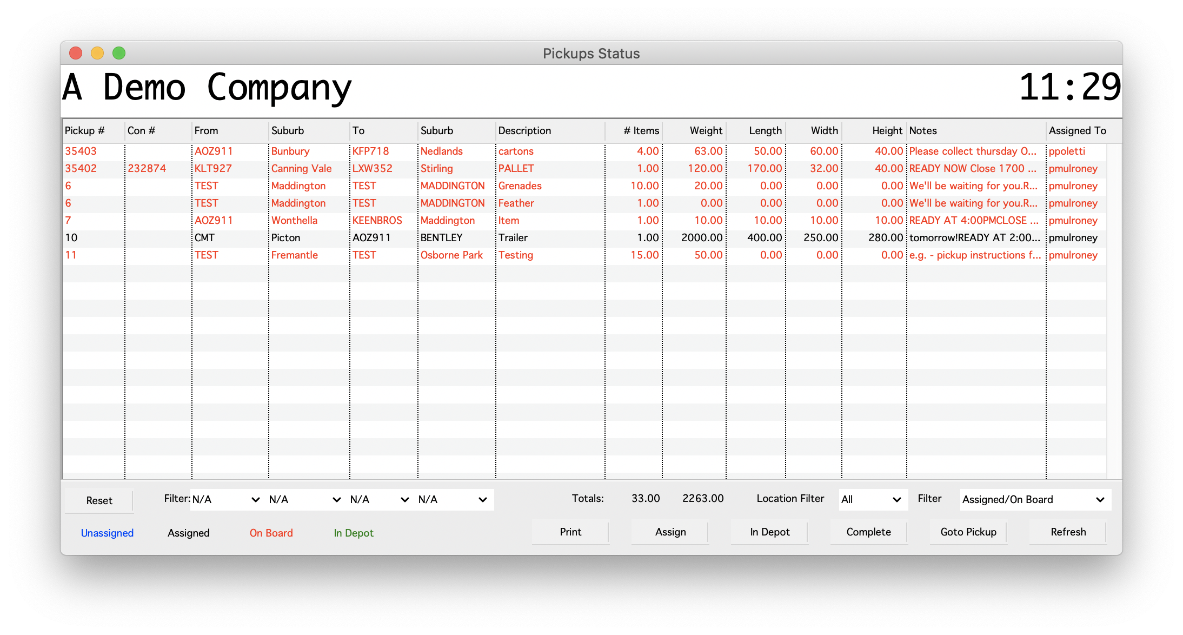Click the Assigned status label filter

click(x=188, y=533)
